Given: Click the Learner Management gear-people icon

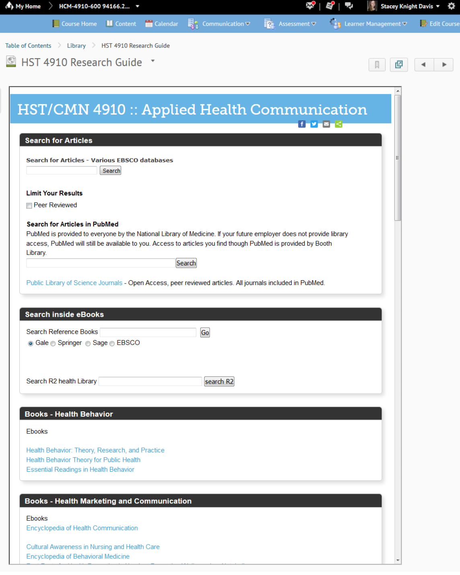Looking at the screenshot, I should click(335, 24).
